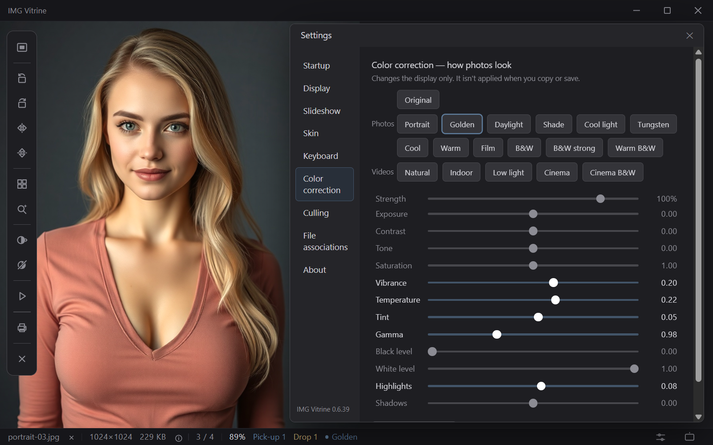This screenshot has width=713, height=445.
Task: Select the Natural video preset
Action: pyautogui.click(x=417, y=173)
